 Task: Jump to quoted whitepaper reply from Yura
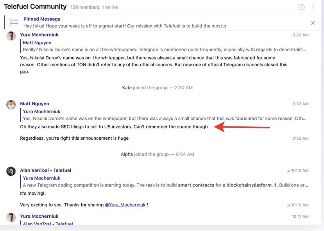pyautogui.click(x=164, y=115)
